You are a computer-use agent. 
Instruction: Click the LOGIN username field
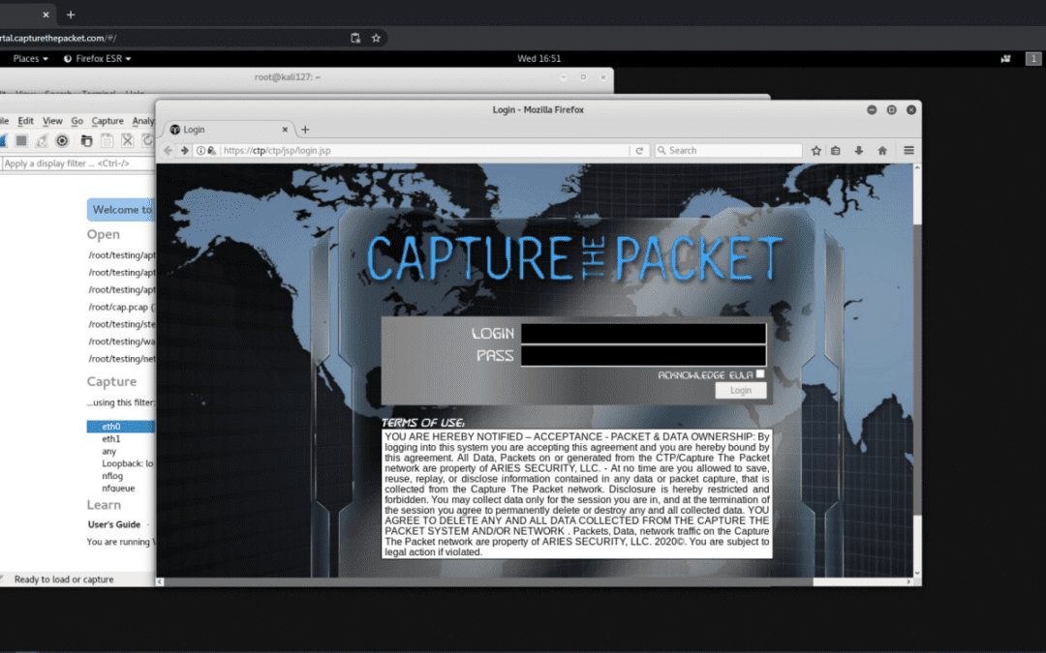pos(643,333)
